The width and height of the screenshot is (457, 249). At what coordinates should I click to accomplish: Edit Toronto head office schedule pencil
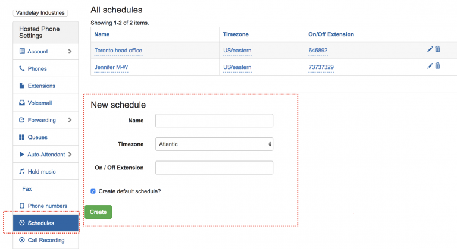pyautogui.click(x=430, y=49)
